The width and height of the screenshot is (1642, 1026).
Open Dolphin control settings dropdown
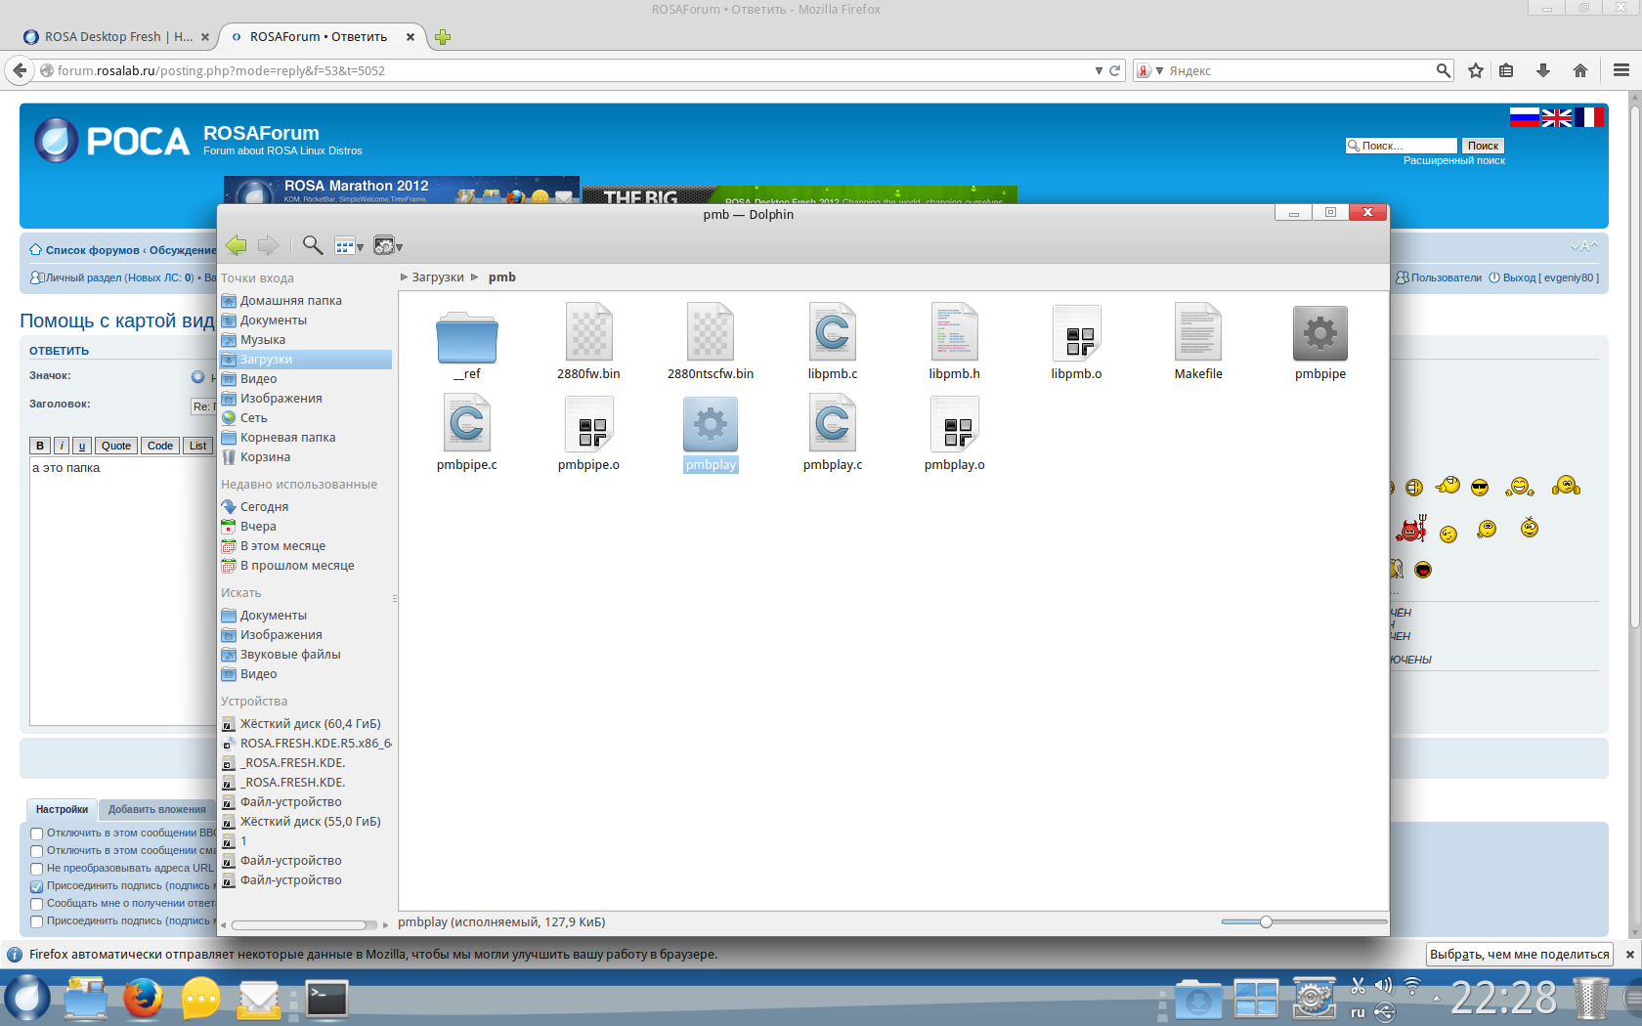(x=388, y=246)
